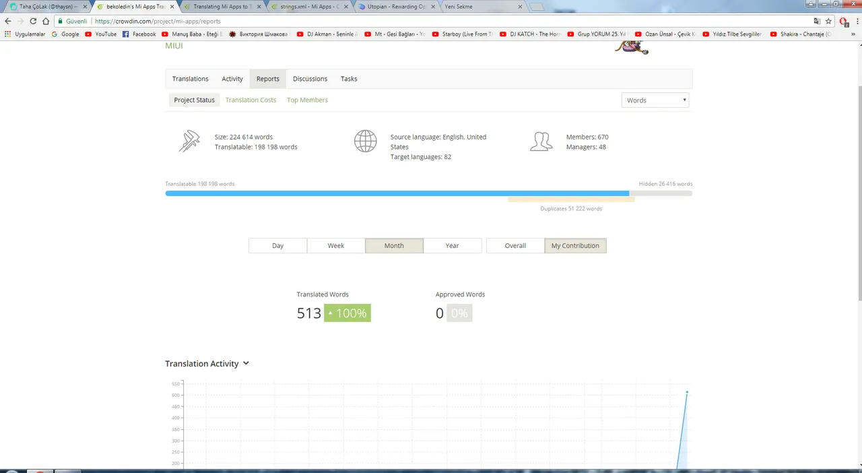This screenshot has width=862, height=473.
Task: Click the browser forward arrow
Action: point(20,21)
